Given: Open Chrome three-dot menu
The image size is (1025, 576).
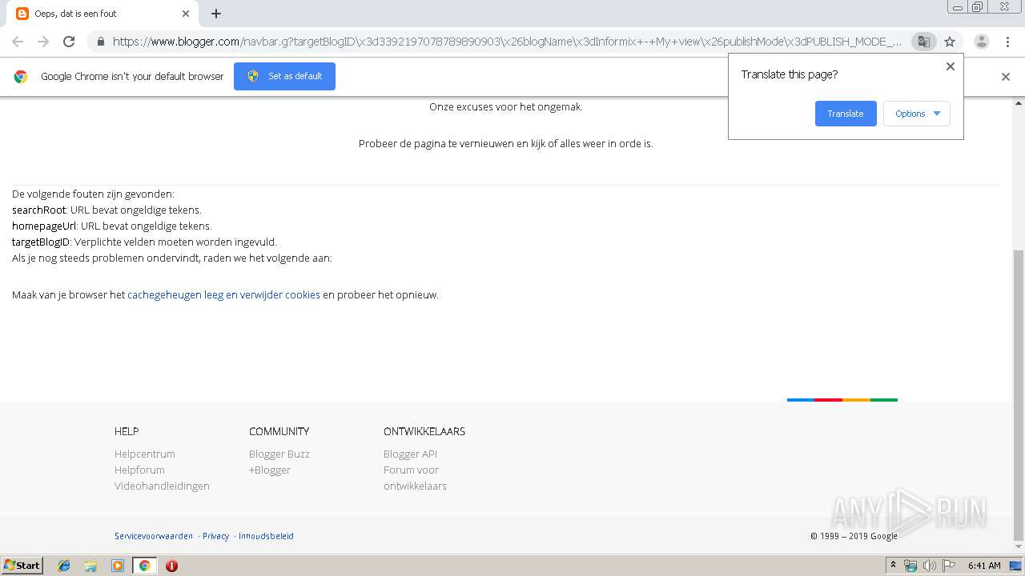Looking at the screenshot, I should coord(1007,42).
